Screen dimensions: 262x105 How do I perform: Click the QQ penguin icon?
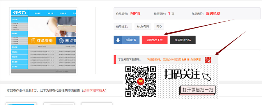pyautogui.click(x=118, y=40)
